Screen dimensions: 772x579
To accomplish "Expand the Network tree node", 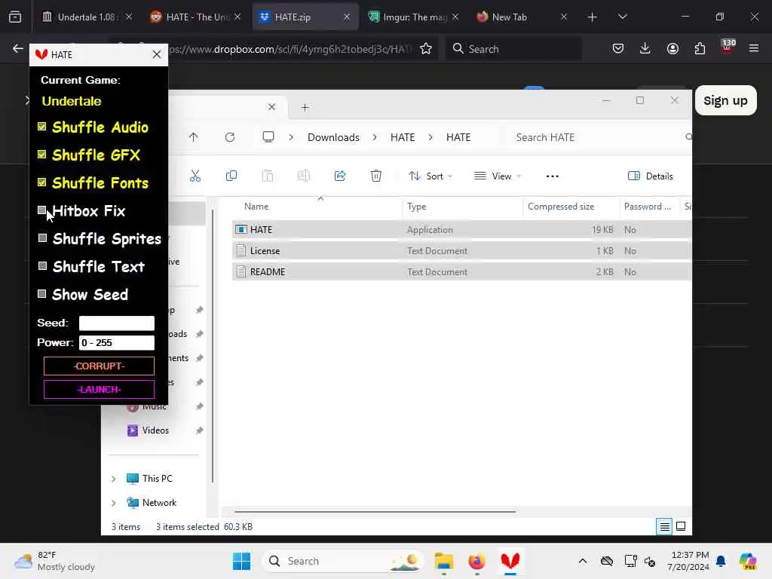I will pos(114,503).
